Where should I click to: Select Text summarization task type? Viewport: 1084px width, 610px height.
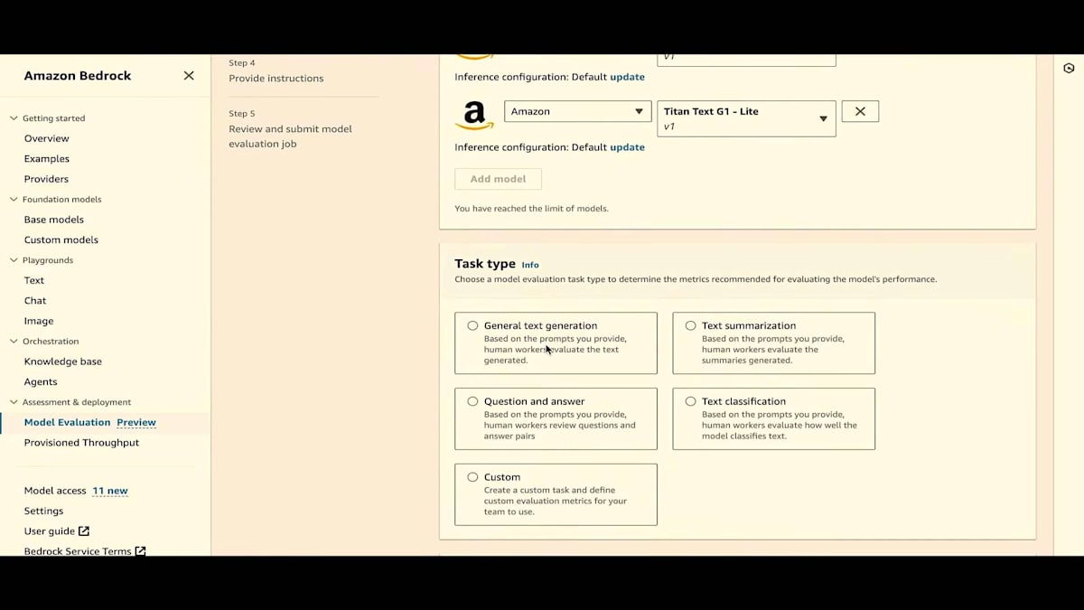pos(690,325)
